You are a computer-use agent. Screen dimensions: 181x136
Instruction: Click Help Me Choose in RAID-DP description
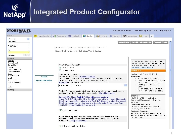click(x=107, y=93)
